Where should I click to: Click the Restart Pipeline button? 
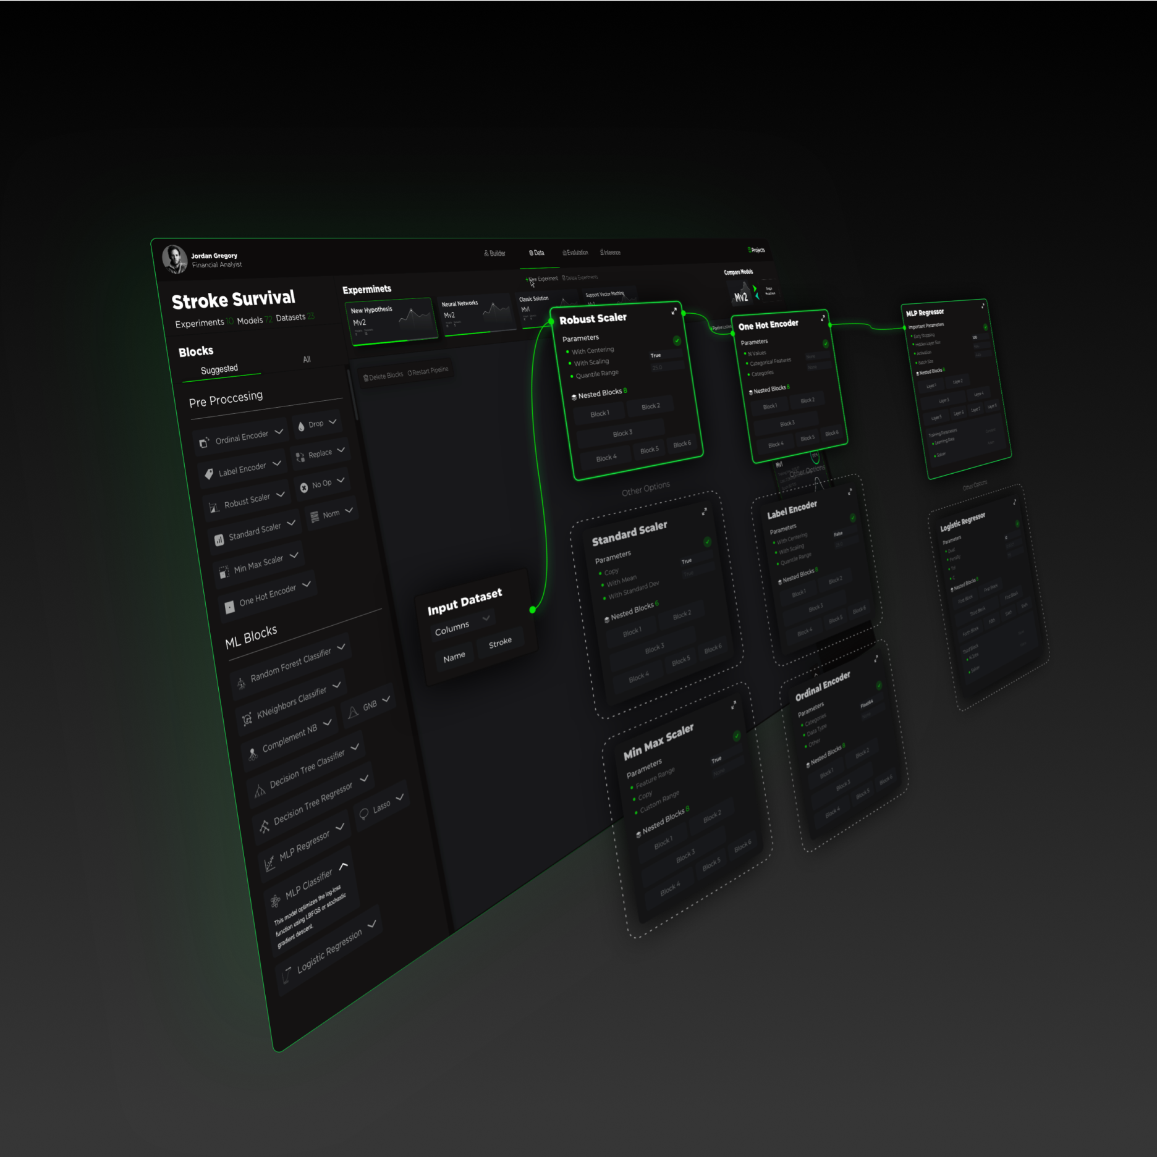[x=428, y=371]
